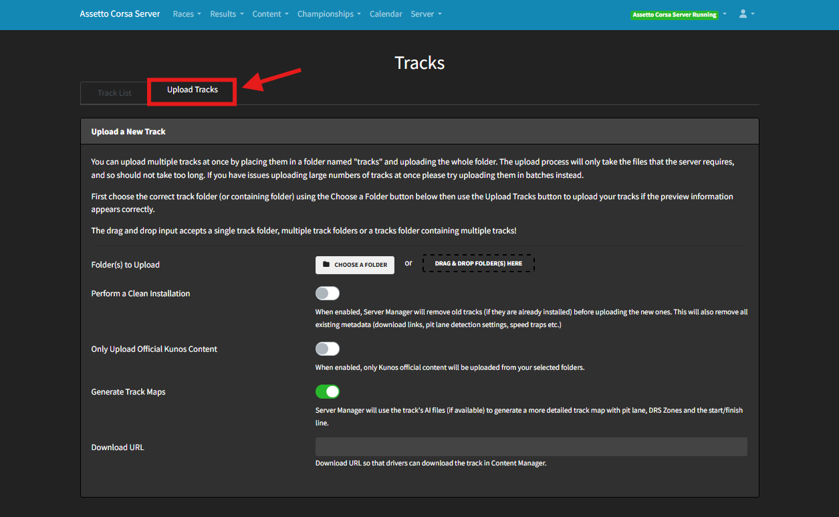Focus the Download URL input field
Image resolution: width=839 pixels, height=517 pixels.
531,447
